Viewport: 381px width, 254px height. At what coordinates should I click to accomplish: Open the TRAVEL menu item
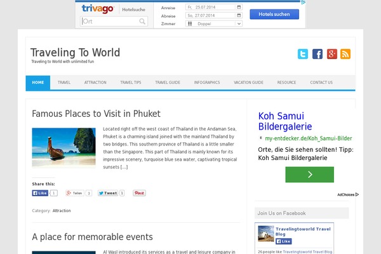click(64, 83)
